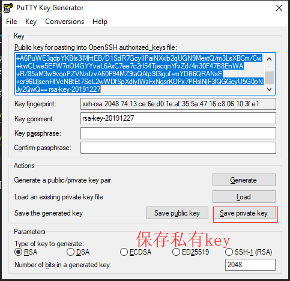The width and height of the screenshot is (290, 281).
Task: Click the PuTTY Key Generator title bar icon
Action: point(8,8)
